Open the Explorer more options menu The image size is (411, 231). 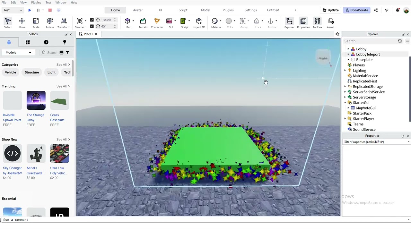(x=407, y=41)
